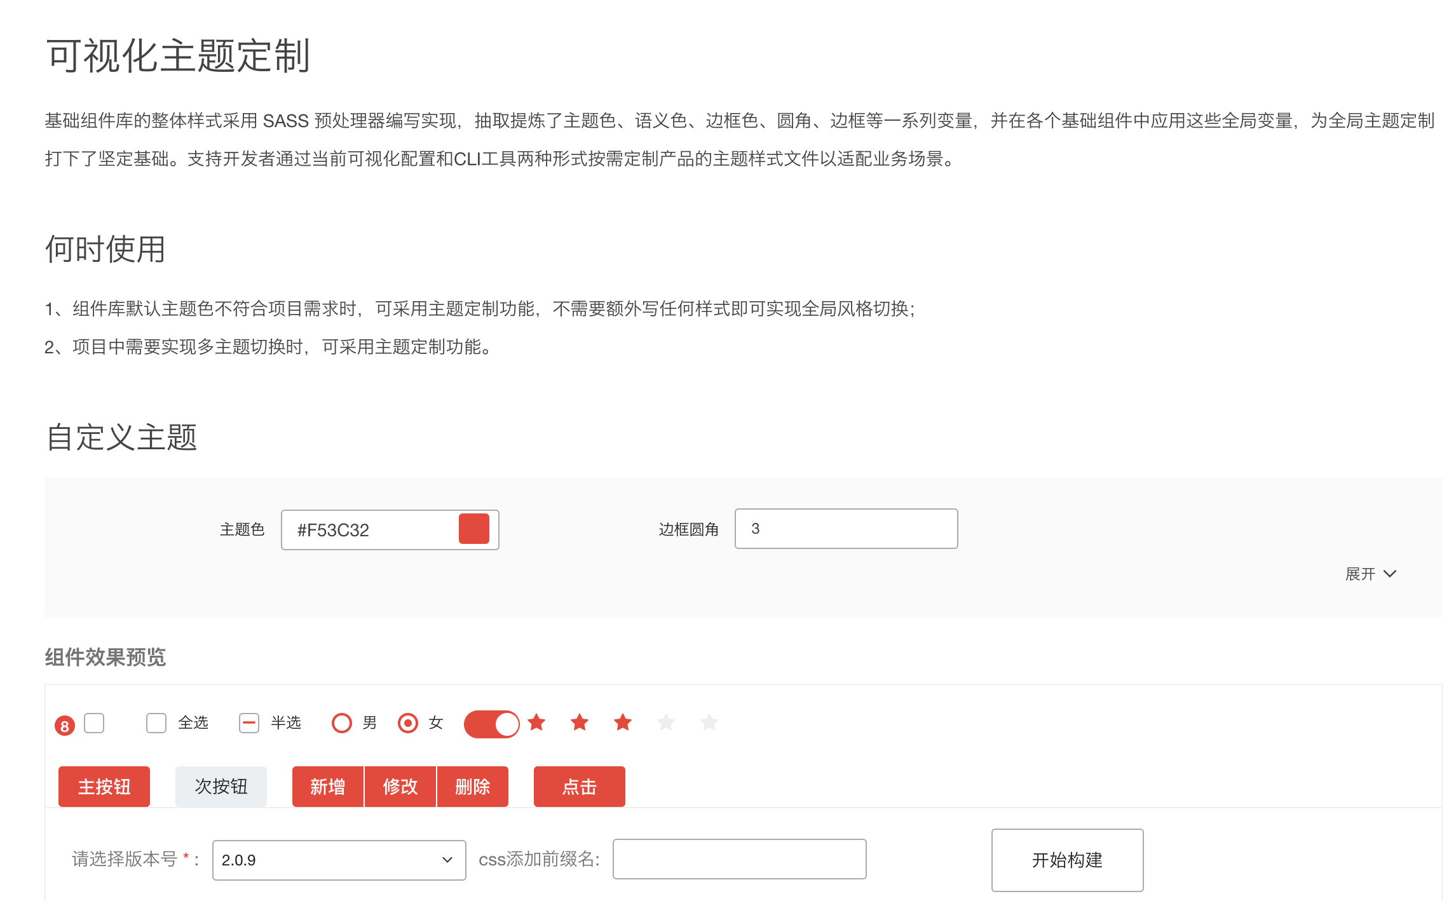Viewport: 1449px width, 901px height.
Task: Click the 次按钮 secondary button
Action: [x=221, y=787]
